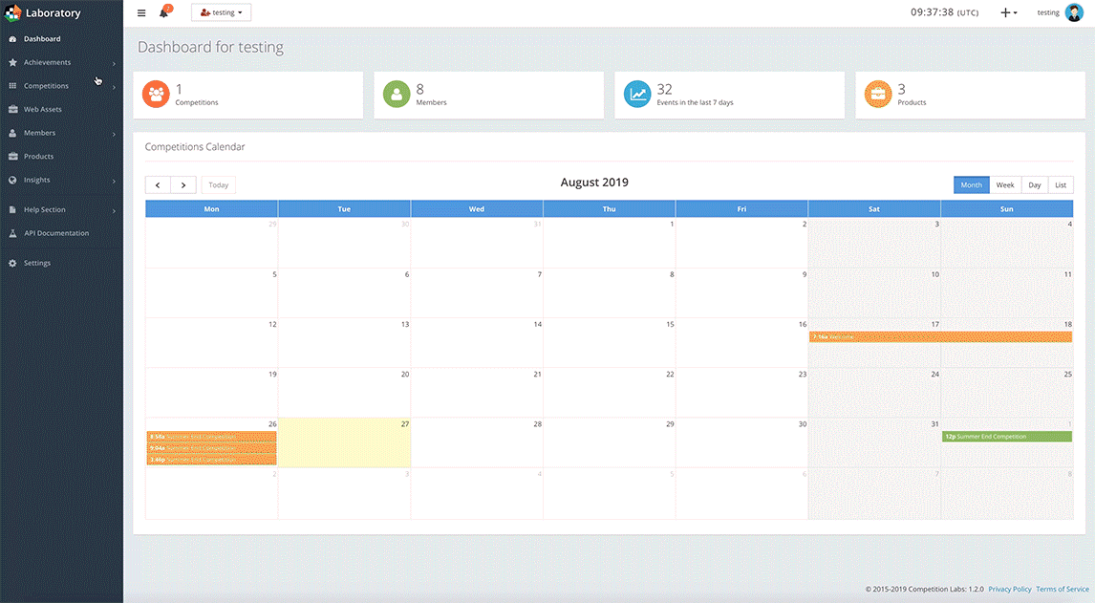Click the hamburger menu icon

141,13
